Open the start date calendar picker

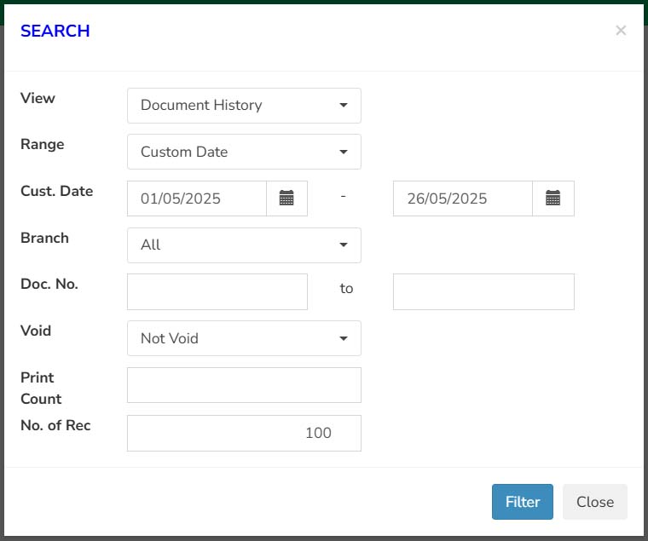[286, 199]
